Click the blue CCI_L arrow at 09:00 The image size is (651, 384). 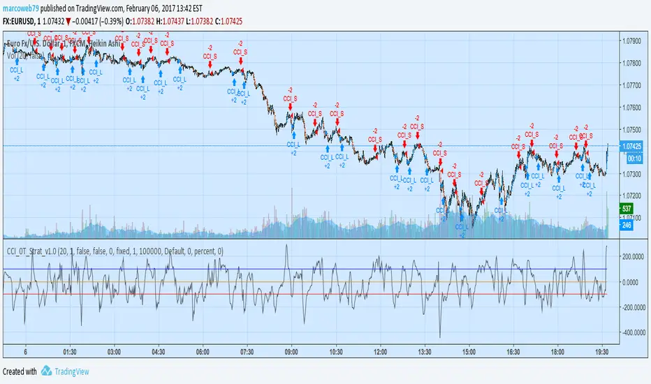pos(293,135)
